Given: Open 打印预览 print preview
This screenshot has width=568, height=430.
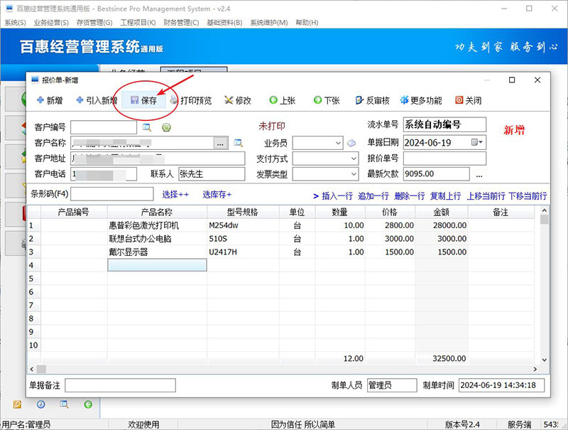Looking at the screenshot, I should pos(191,100).
